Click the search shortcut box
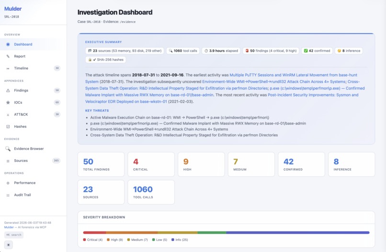This screenshot has width=386, height=252. pos(14,235)
